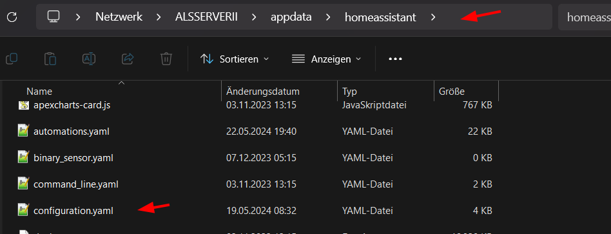The image size is (611, 234).
Task: Sort by the Änderungsdatum column header
Action: (279, 92)
